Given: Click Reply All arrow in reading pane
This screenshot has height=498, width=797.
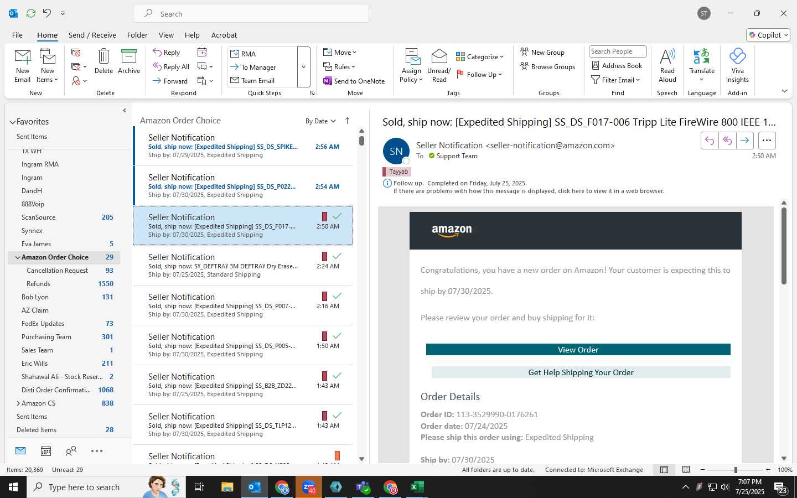Looking at the screenshot, I should point(727,141).
